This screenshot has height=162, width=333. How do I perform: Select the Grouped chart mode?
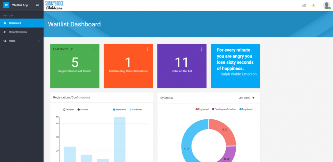tap(69, 110)
